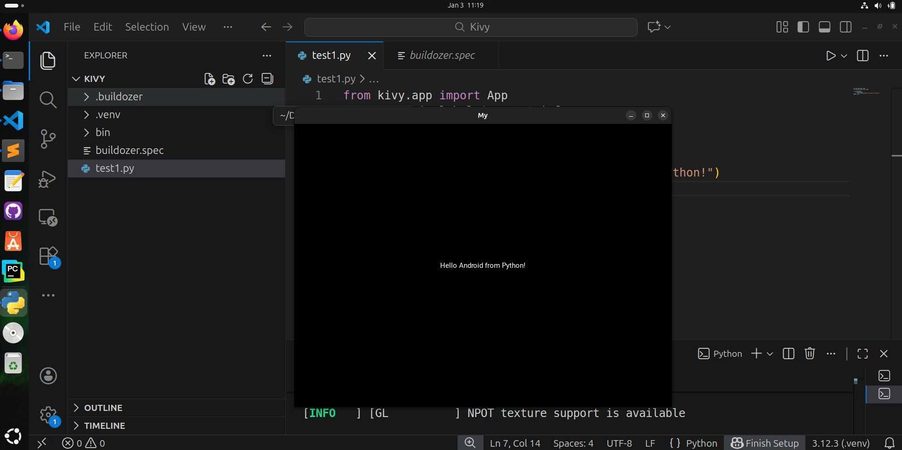Select test1.py in Explorer tree
This screenshot has height=450, width=902.
pyautogui.click(x=176, y=168)
